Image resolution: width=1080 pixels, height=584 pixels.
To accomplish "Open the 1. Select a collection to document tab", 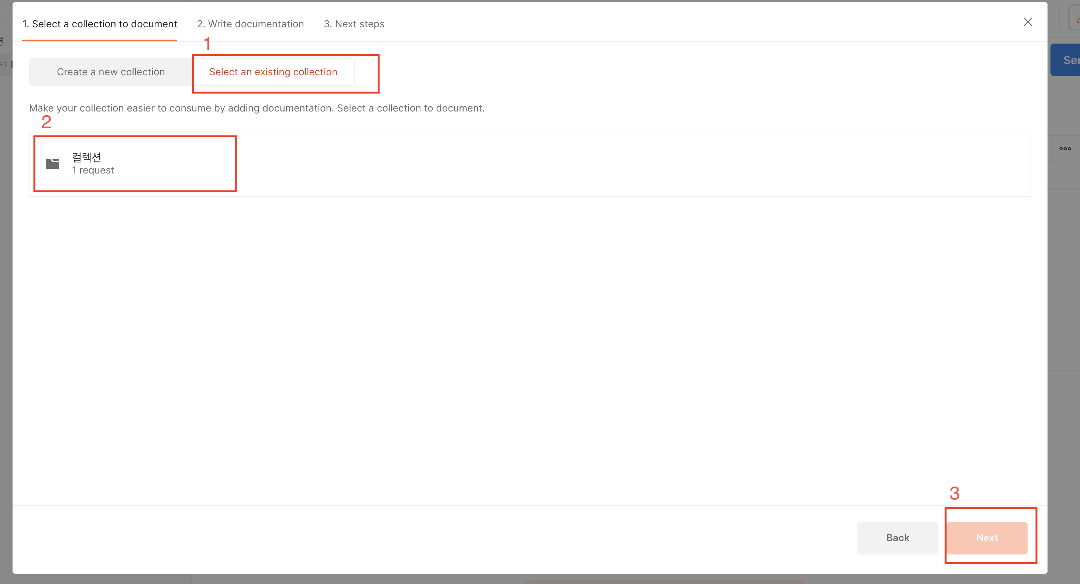I will pos(99,24).
